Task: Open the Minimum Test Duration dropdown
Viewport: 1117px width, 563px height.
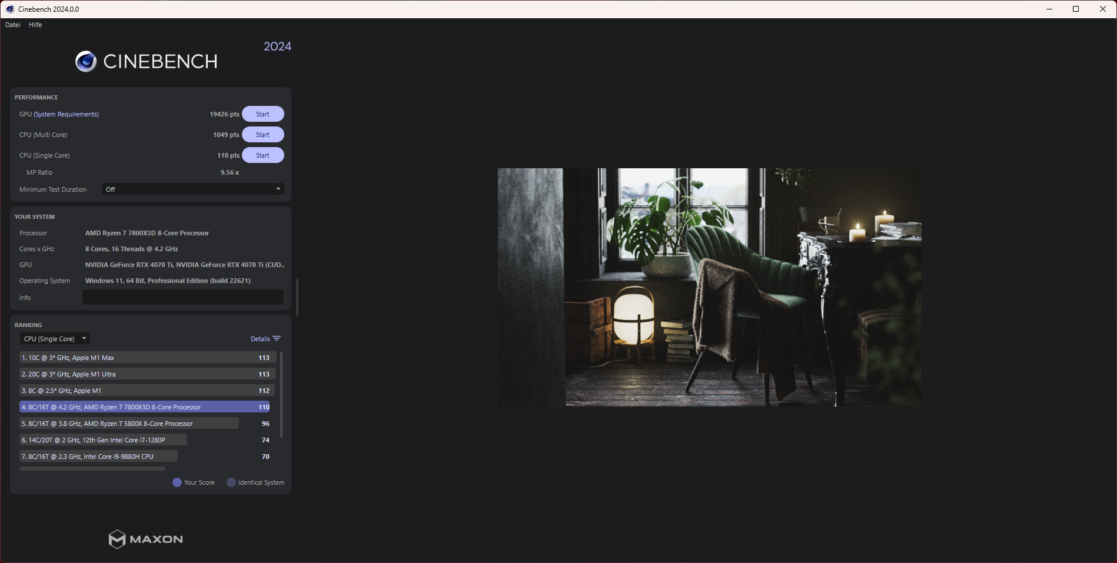Action: 193,189
